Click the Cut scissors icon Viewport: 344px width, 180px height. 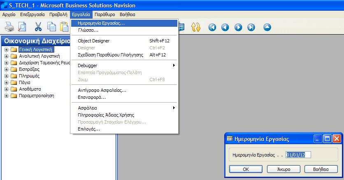point(38,27)
